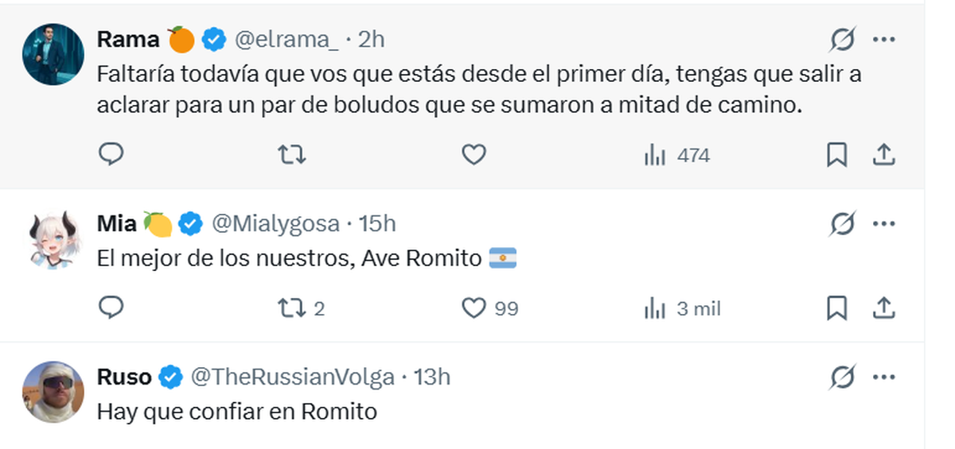Screen dimensions: 955x449
Task: Open more options menu on Rama's tweet
Action: [x=884, y=39]
